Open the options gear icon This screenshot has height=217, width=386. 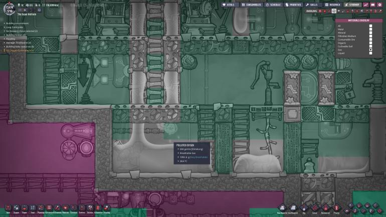pos(379,4)
